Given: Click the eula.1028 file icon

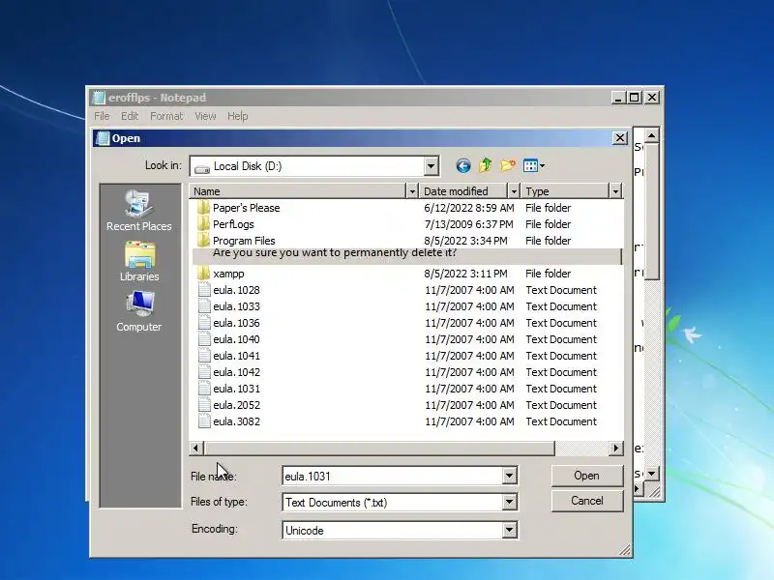Looking at the screenshot, I should 204,289.
